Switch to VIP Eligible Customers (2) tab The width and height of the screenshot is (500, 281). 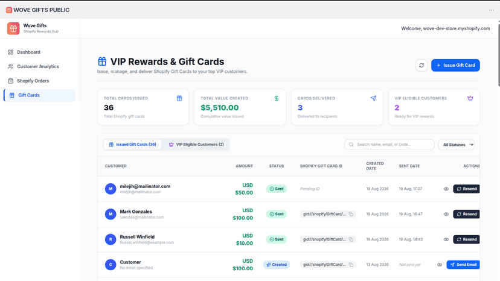pyautogui.click(x=196, y=144)
